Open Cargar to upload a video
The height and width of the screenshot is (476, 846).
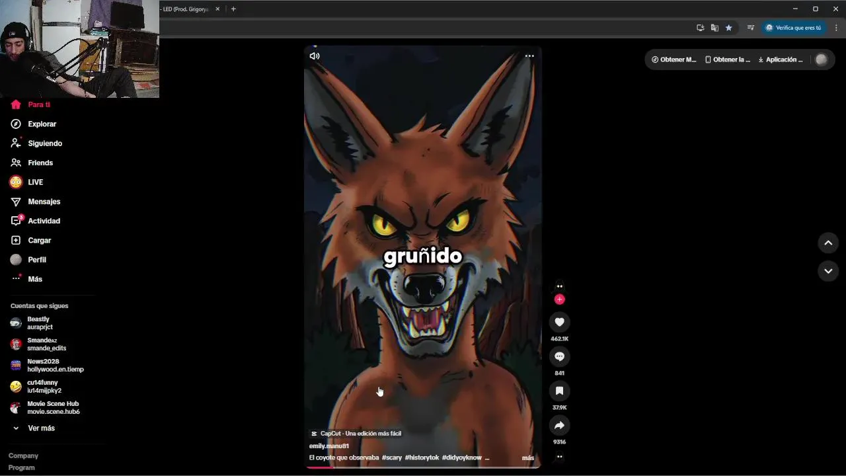[30, 240]
